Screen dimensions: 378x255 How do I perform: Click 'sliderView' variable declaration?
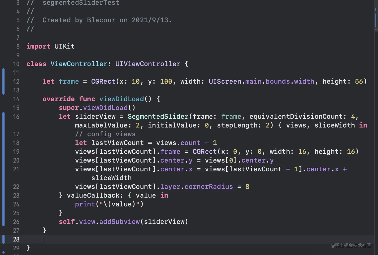pos(95,117)
